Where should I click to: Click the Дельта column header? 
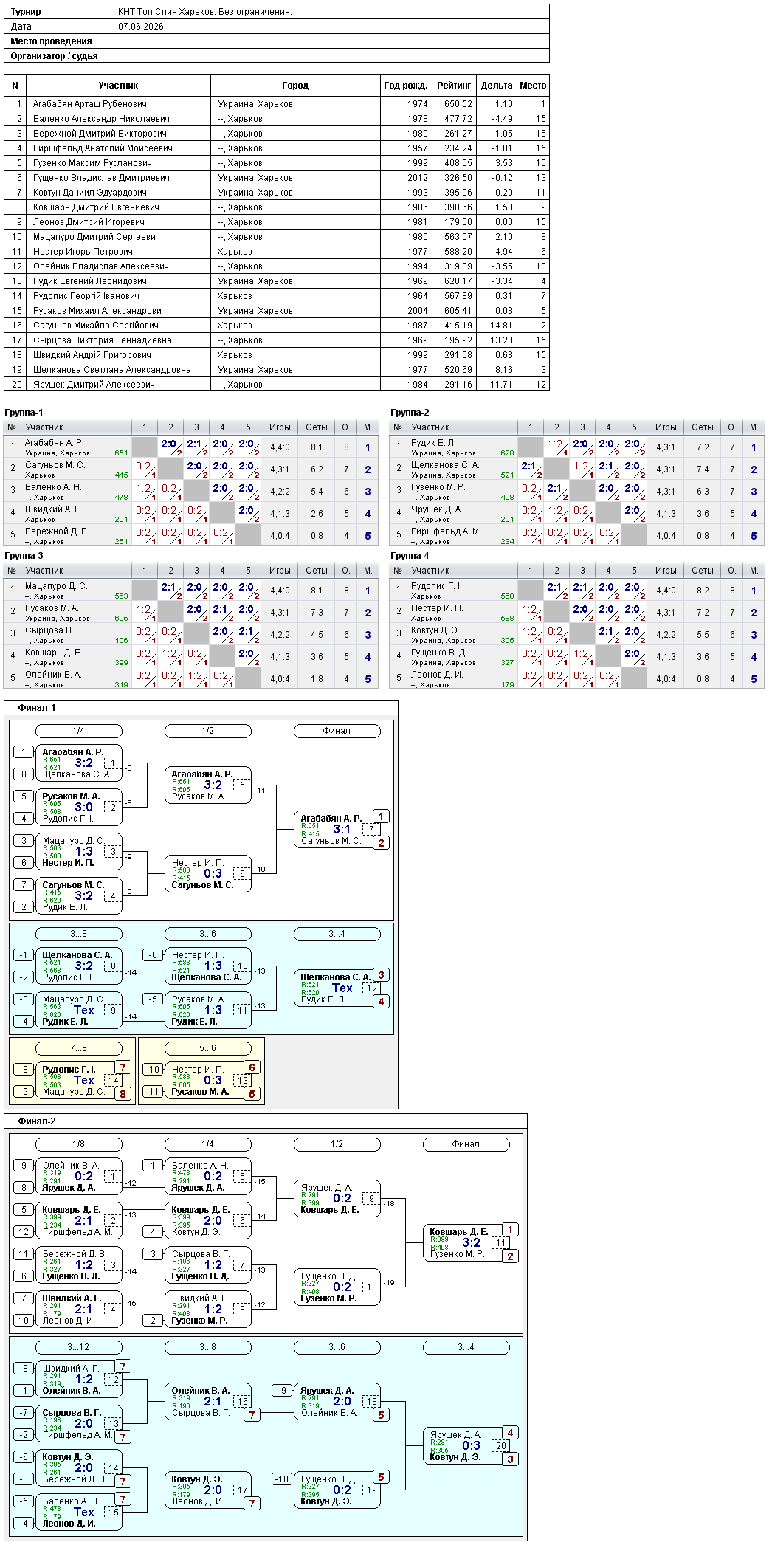(x=497, y=86)
